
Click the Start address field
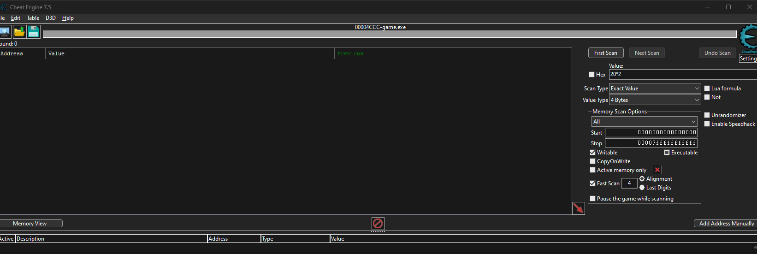pos(651,133)
